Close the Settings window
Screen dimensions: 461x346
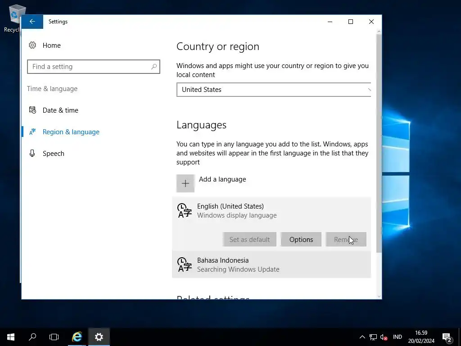point(371,22)
